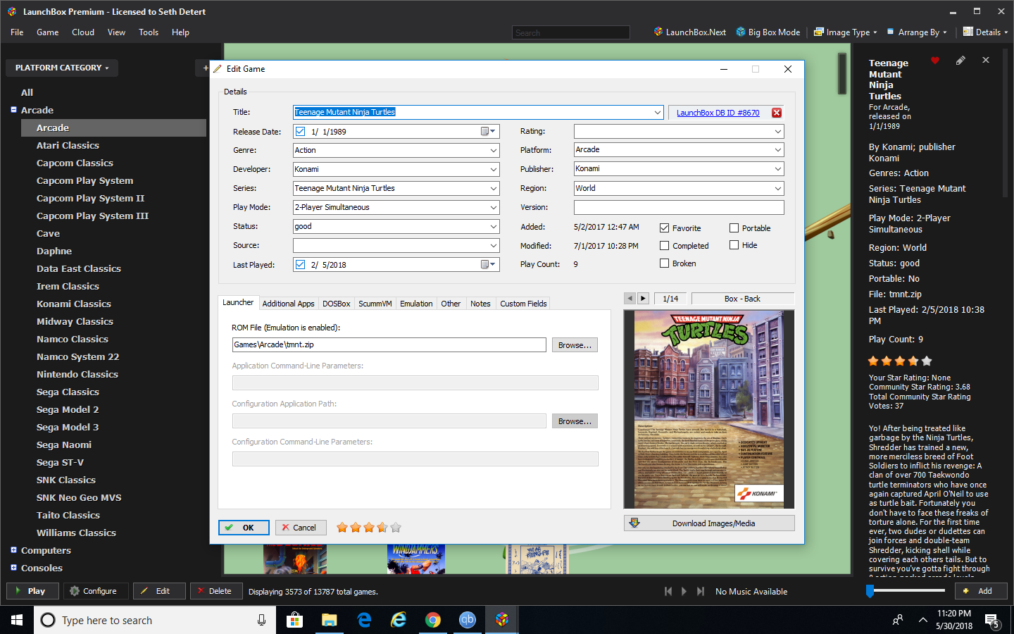This screenshot has width=1014, height=634.
Task: Open LaunchBox DB ID #8670 link
Action: tap(718, 113)
